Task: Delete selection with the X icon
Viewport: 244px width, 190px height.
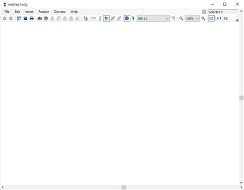Action: [78, 18]
